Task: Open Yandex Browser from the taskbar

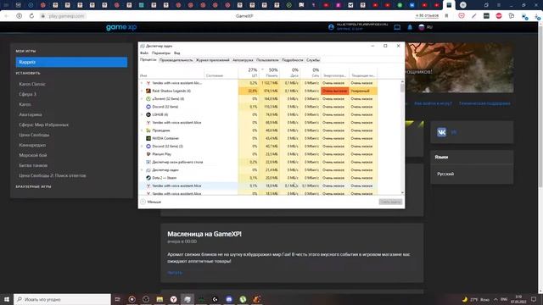Action: coord(173,299)
